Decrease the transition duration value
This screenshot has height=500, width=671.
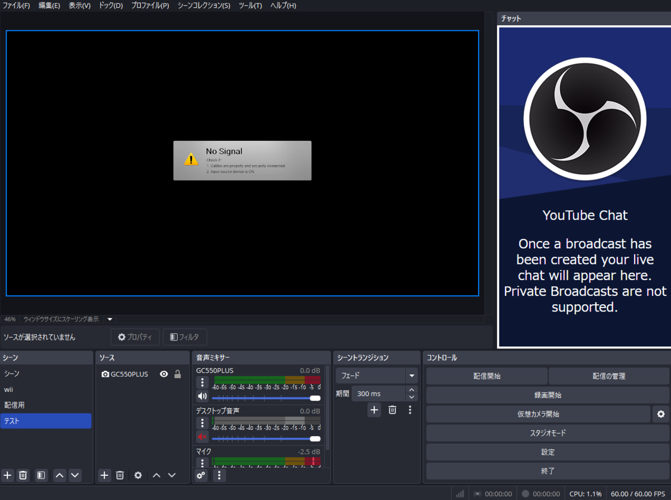click(x=412, y=397)
